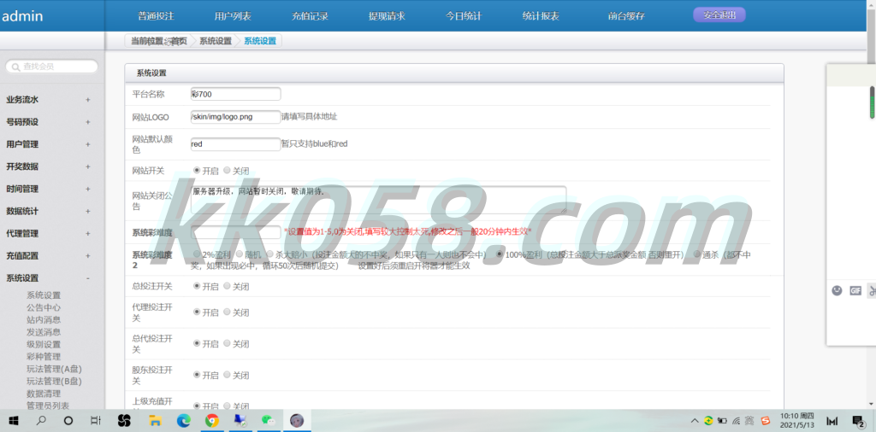Check the battery status tray icon

point(722,420)
